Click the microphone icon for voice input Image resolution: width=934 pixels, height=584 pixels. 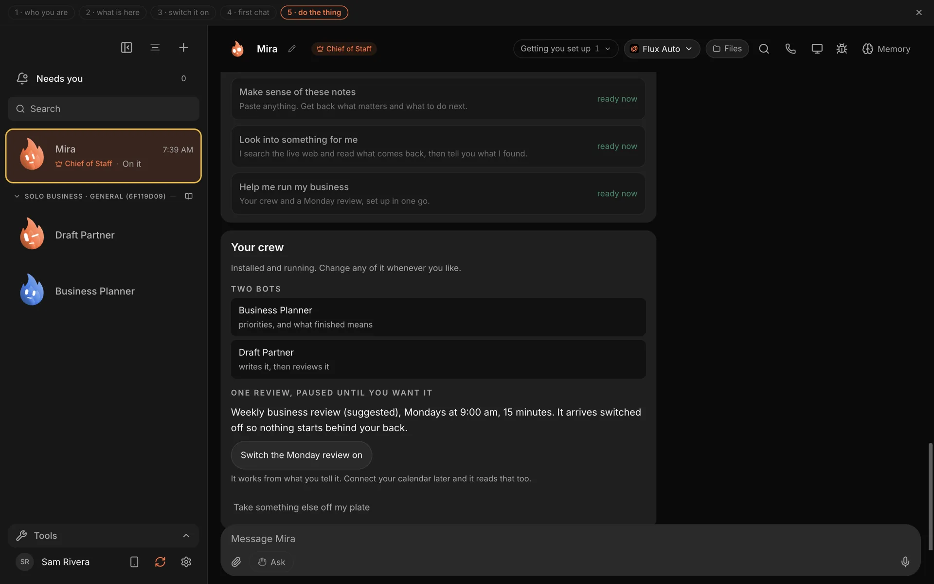coord(905,562)
